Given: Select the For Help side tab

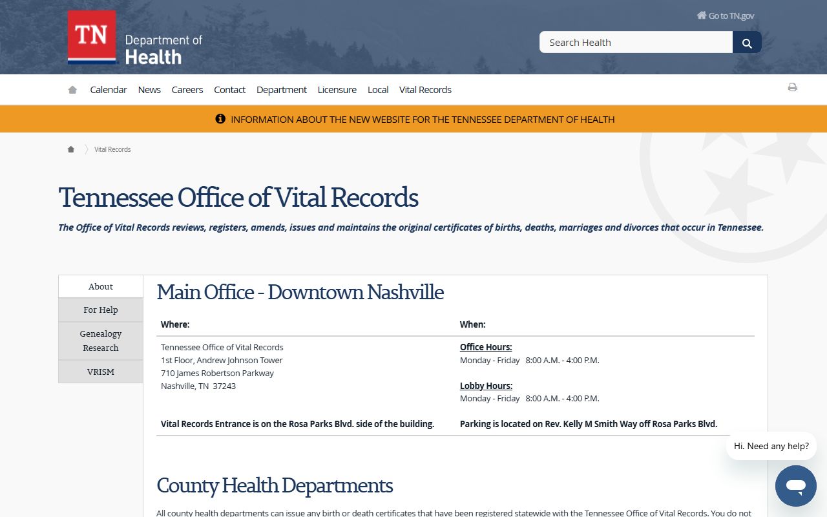Looking at the screenshot, I should pos(101,310).
